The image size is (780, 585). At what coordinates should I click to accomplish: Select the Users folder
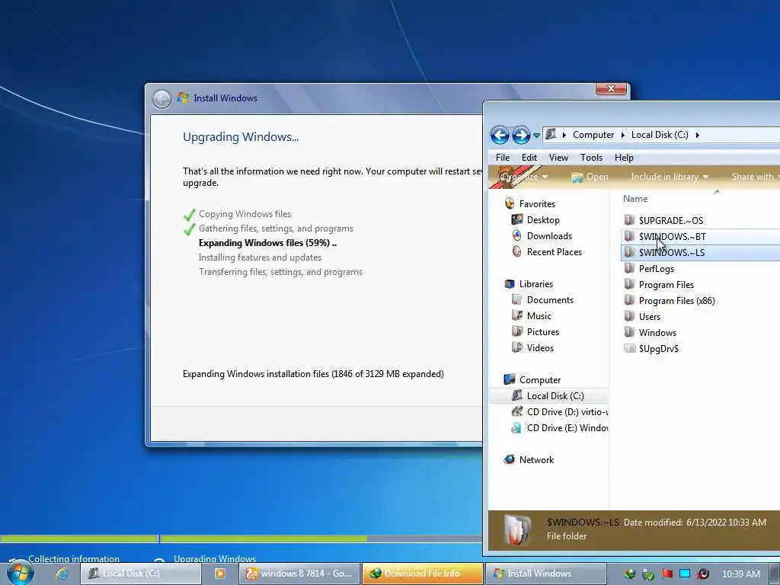coord(649,316)
